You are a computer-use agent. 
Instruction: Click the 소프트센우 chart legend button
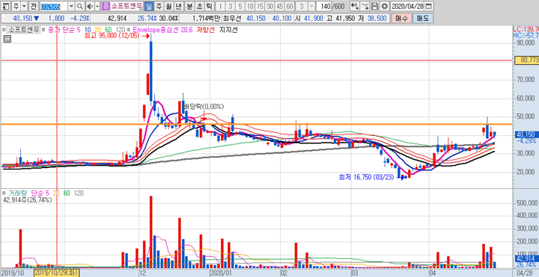pyautogui.click(x=24, y=30)
